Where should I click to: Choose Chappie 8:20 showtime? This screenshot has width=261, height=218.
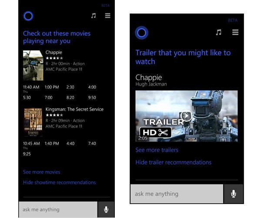[x=70, y=97]
